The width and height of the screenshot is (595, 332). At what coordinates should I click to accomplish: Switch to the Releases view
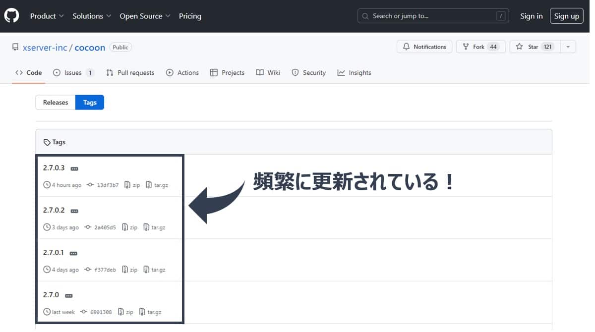coord(56,103)
